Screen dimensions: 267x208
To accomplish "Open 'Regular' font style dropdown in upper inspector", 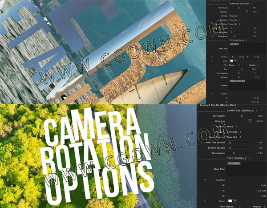I will click(x=254, y=65).
